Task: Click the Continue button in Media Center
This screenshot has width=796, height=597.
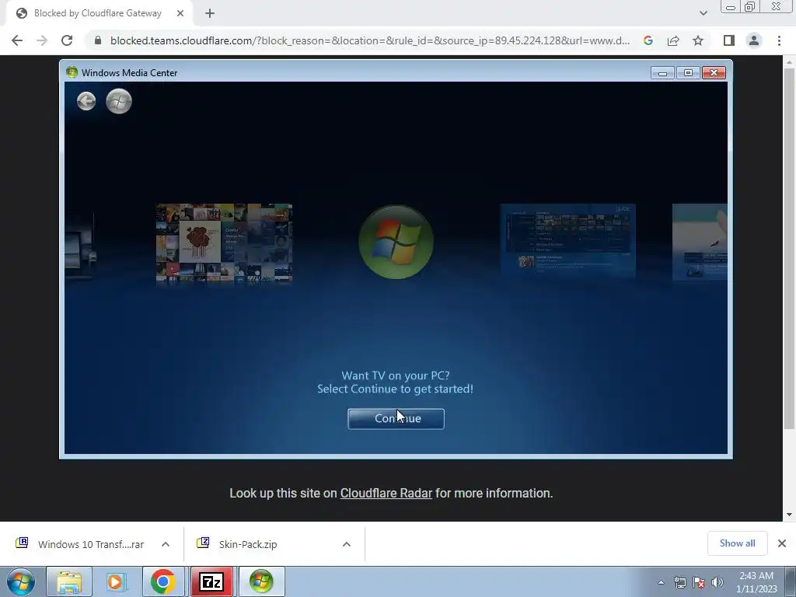Action: [396, 419]
